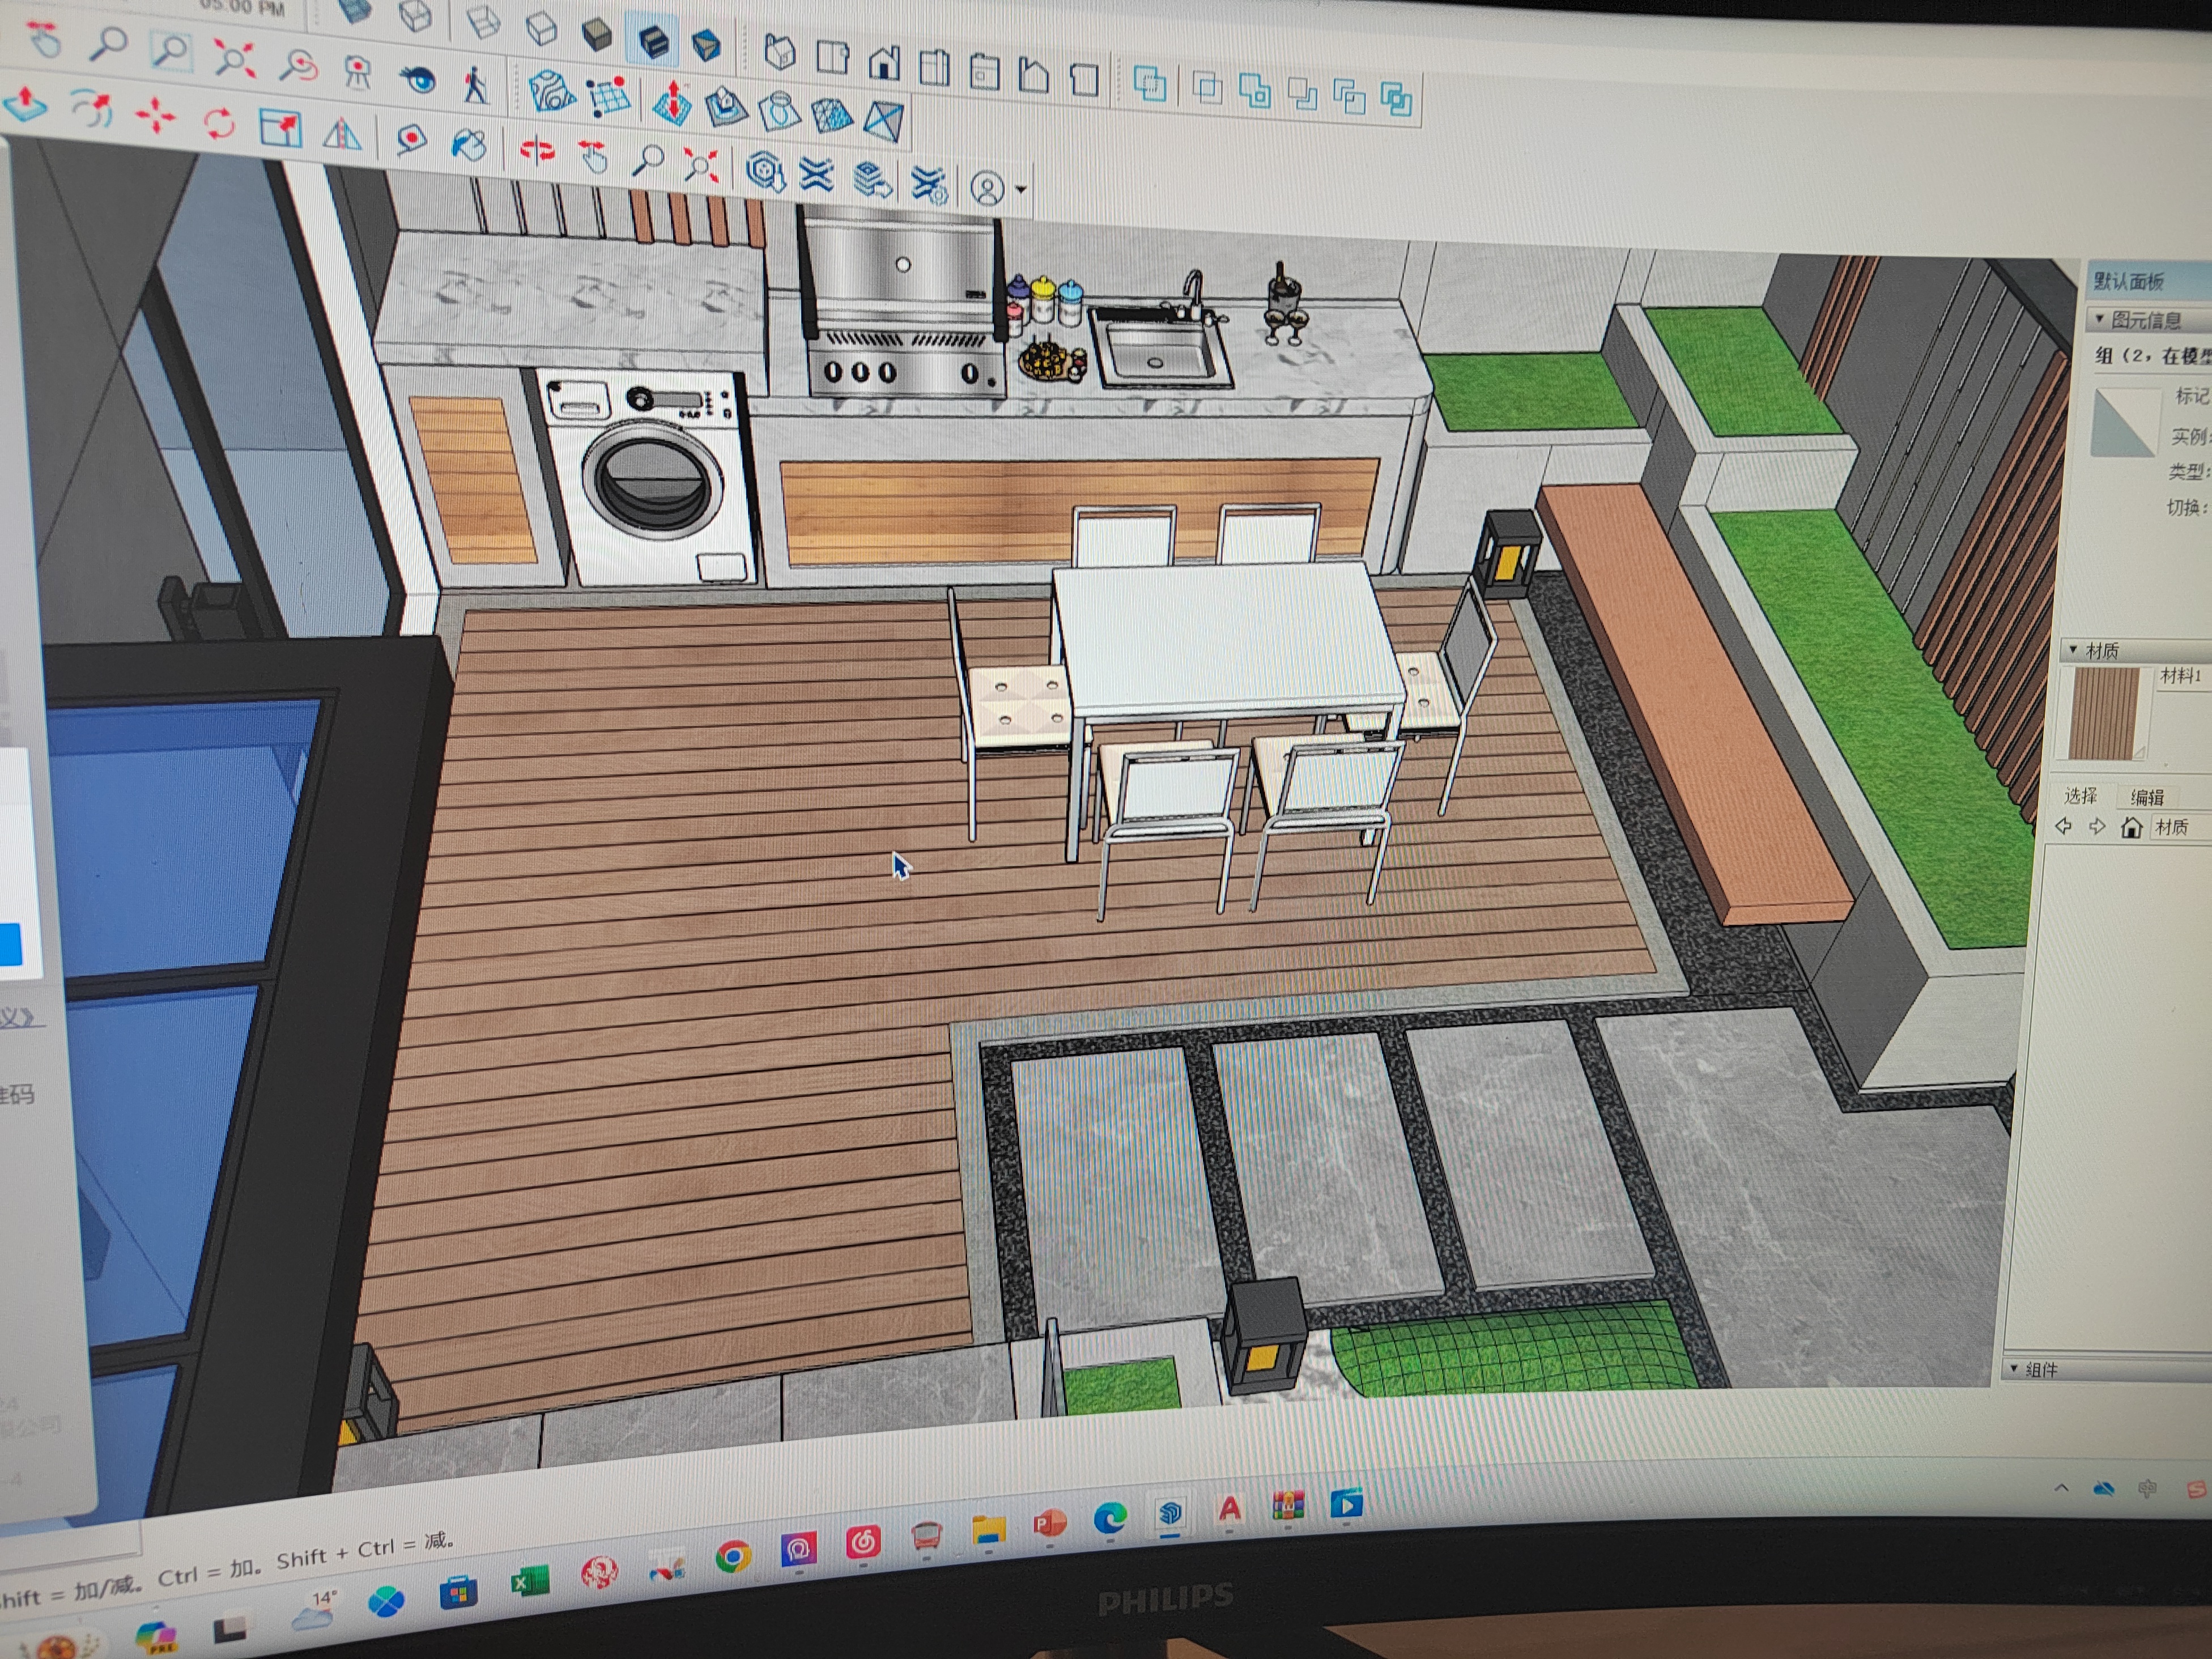This screenshot has height=1659, width=2212.
Task: Select the Orbit tool
Action: (537, 151)
